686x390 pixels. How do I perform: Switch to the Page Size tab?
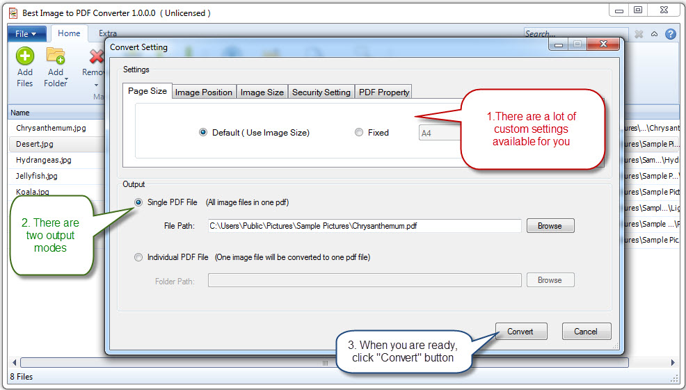pos(147,91)
